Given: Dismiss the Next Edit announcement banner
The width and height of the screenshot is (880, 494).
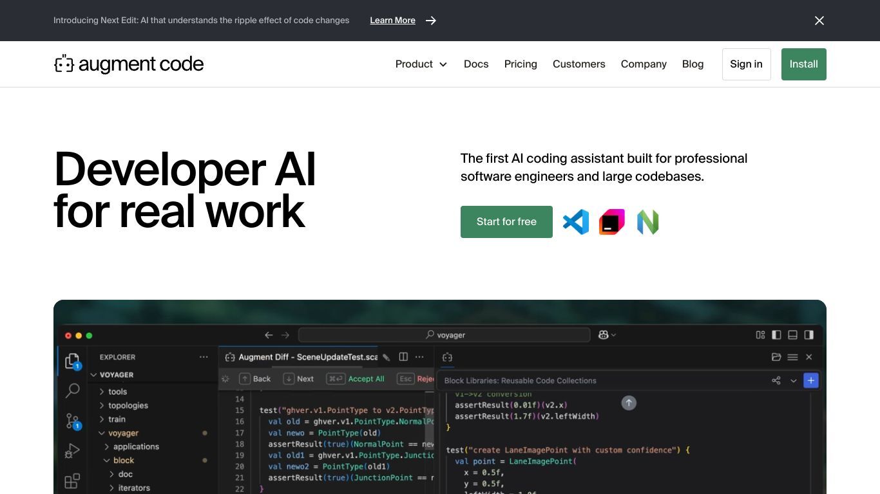Looking at the screenshot, I should (819, 21).
